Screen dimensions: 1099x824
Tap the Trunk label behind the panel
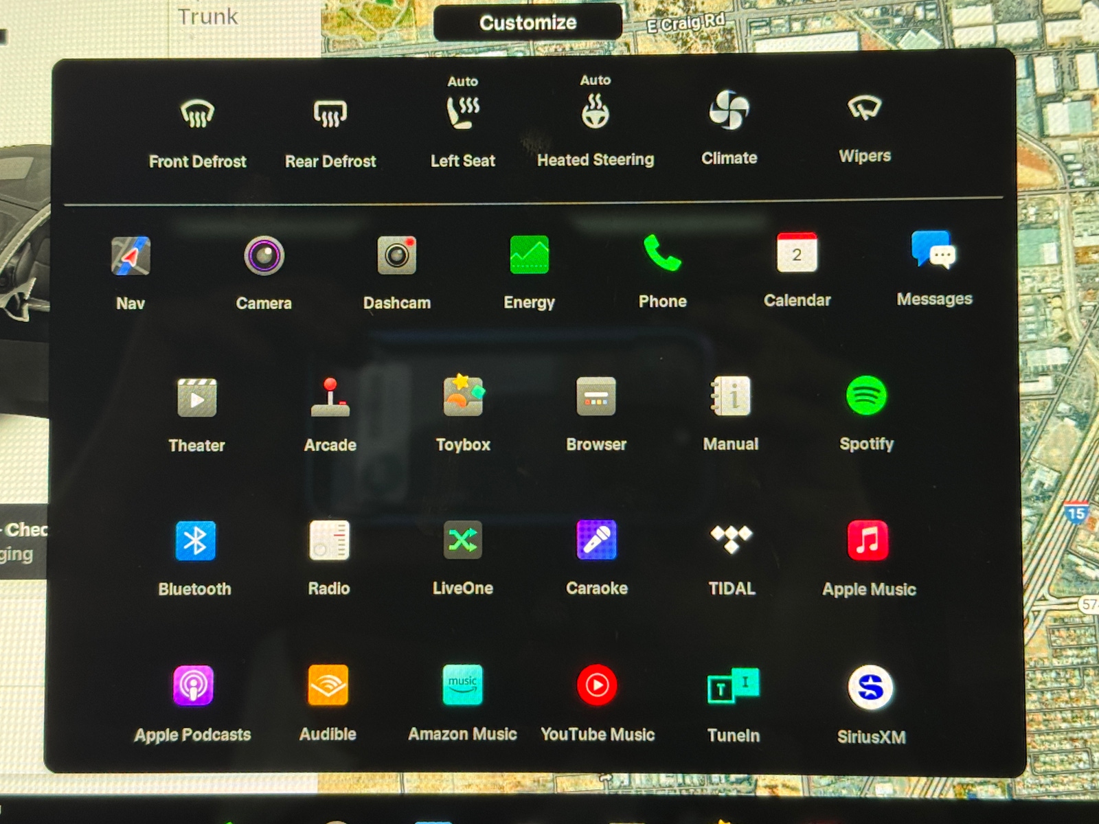[x=207, y=16]
